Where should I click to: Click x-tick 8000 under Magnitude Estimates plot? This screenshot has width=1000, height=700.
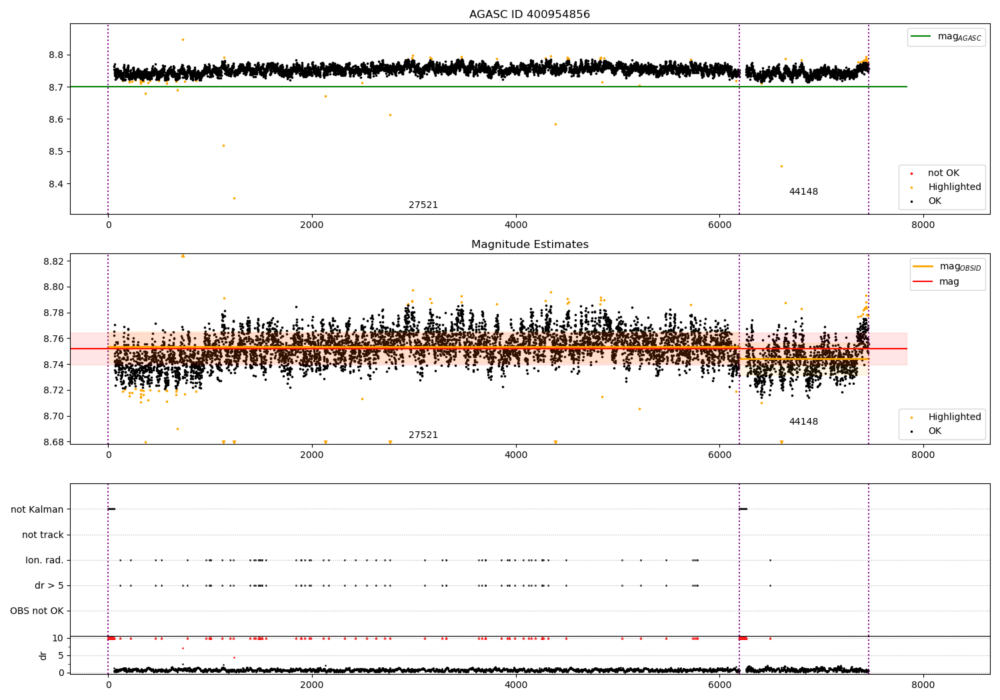pos(923,455)
